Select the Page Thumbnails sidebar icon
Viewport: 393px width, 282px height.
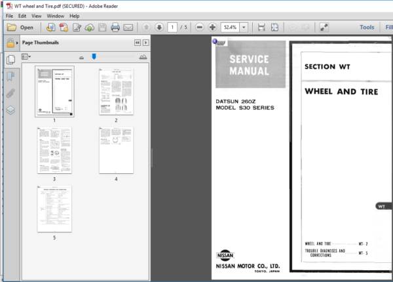(x=10, y=60)
